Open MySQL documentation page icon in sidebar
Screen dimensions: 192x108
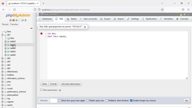tap(19, 20)
